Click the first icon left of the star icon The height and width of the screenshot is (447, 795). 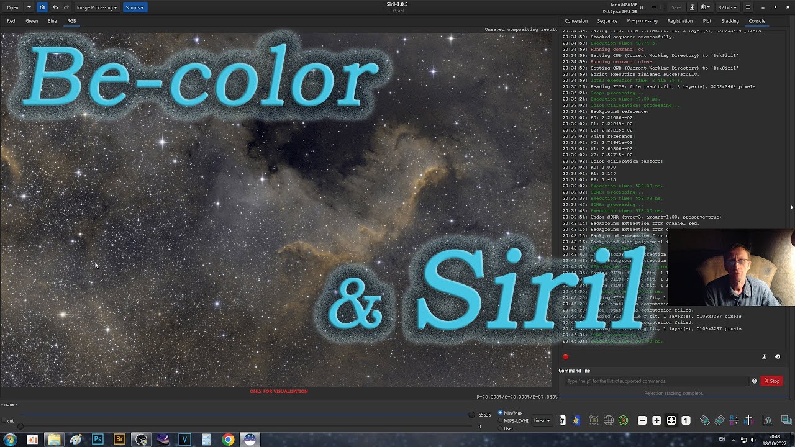tap(562, 420)
